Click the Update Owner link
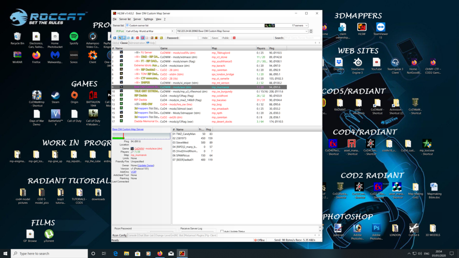Viewport: 459px width, 258px height. [146, 165]
